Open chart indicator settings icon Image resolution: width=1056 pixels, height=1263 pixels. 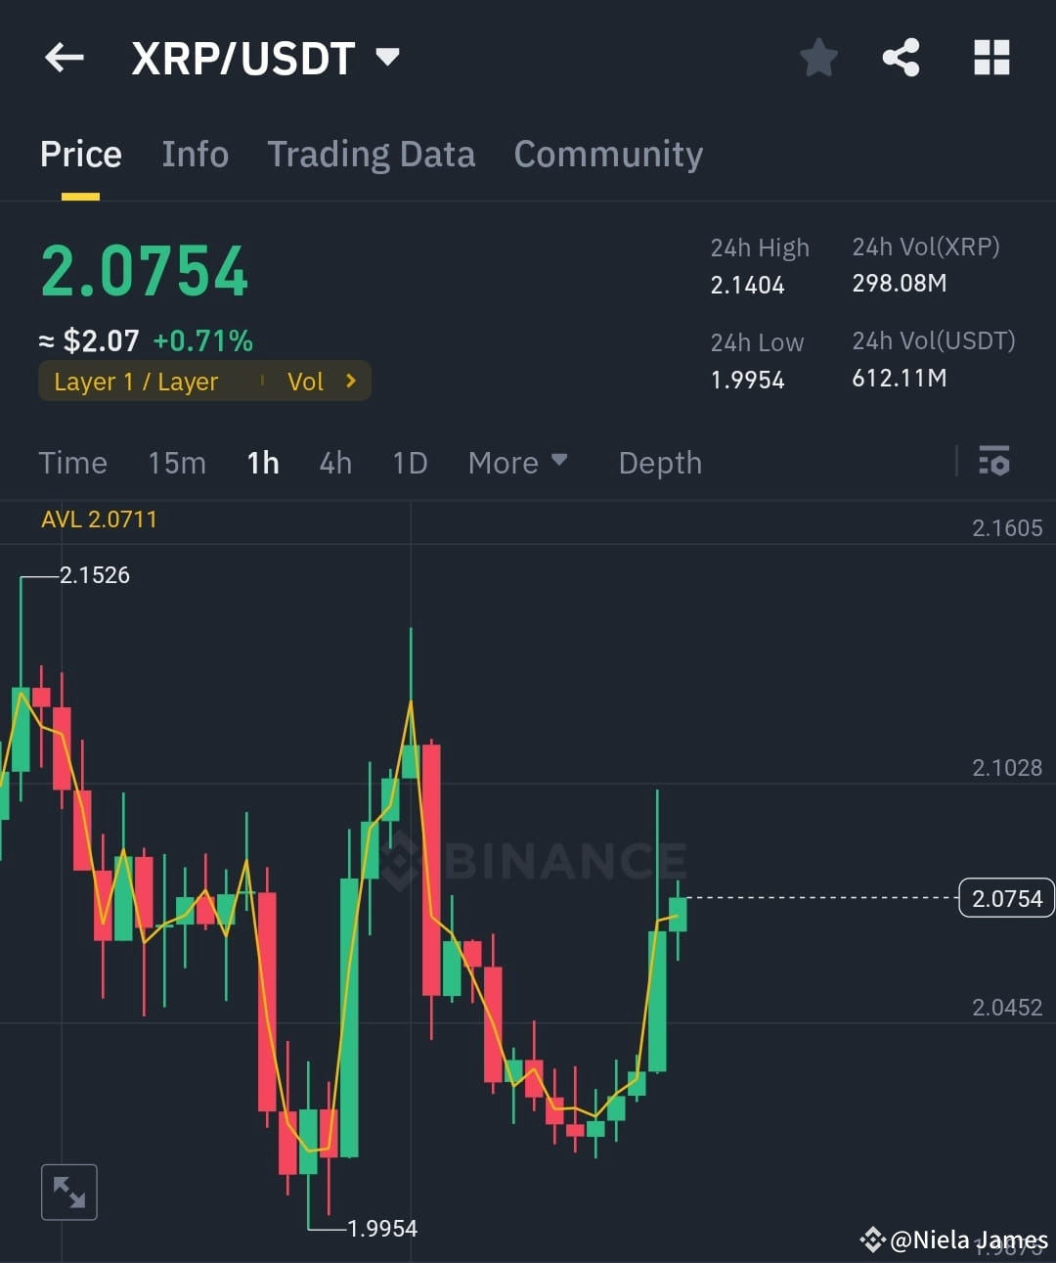[993, 462]
